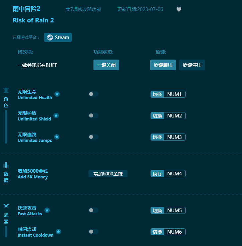The image size is (242, 246).
Task: Click the Steam logo icon
Action: click(x=50, y=37)
